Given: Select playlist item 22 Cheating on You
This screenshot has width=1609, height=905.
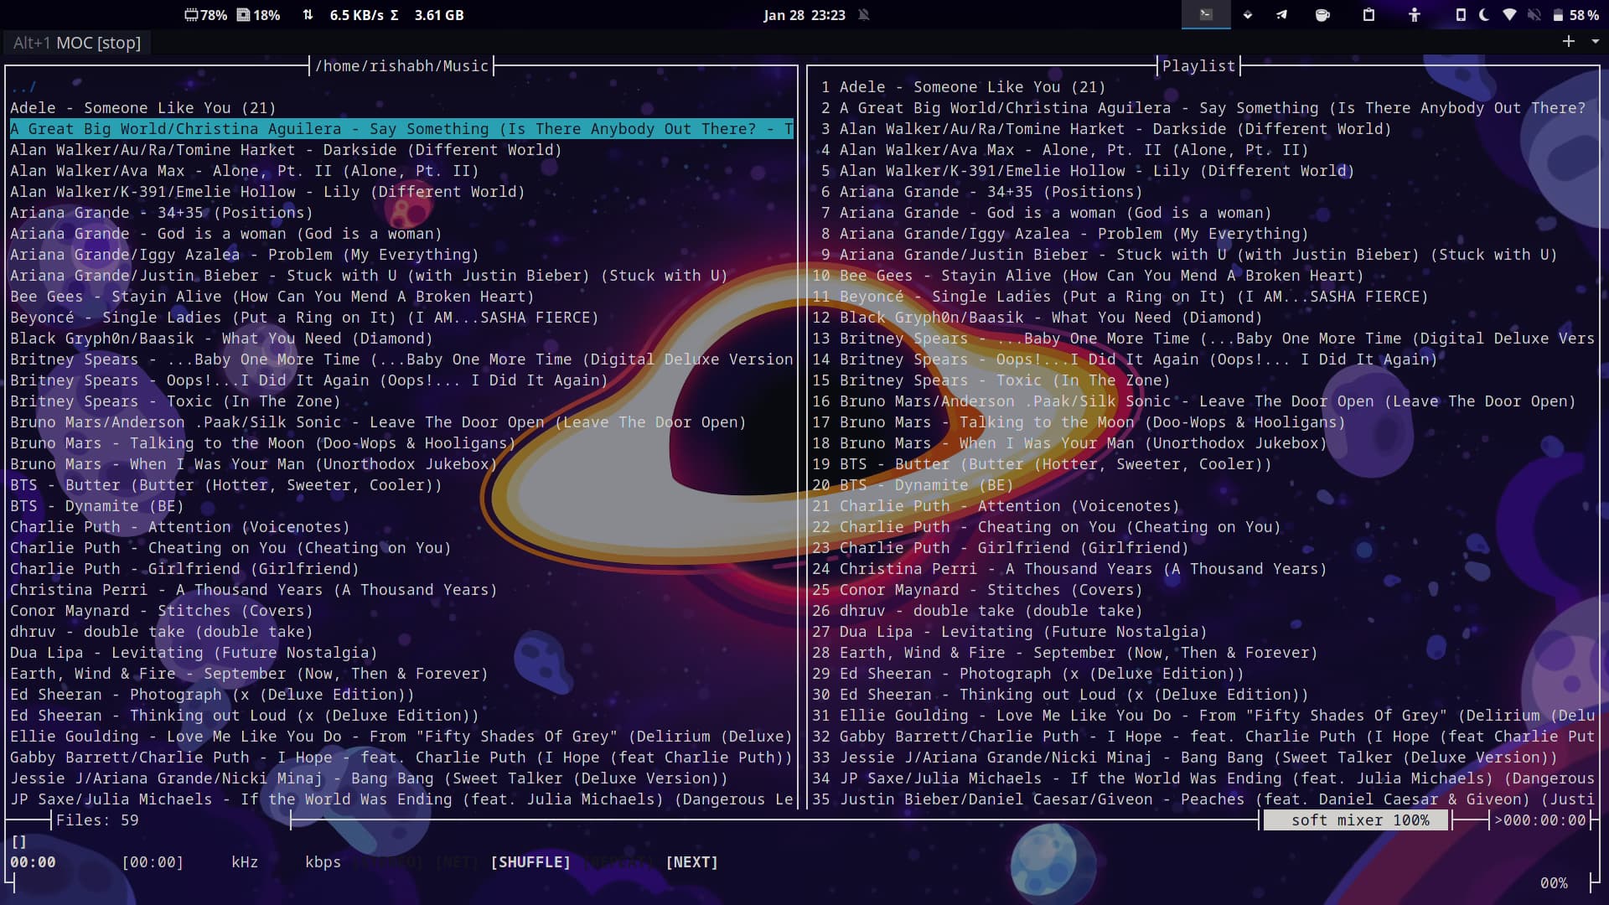Looking at the screenshot, I should point(1046,527).
